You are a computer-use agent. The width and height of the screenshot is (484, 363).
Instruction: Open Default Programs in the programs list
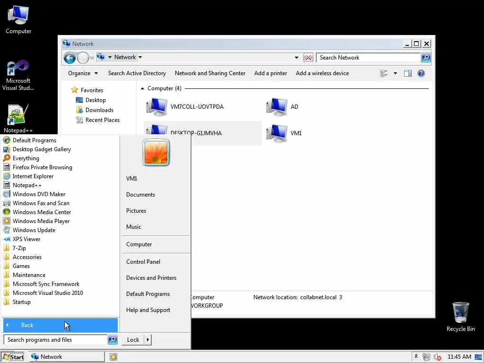[x=35, y=140]
